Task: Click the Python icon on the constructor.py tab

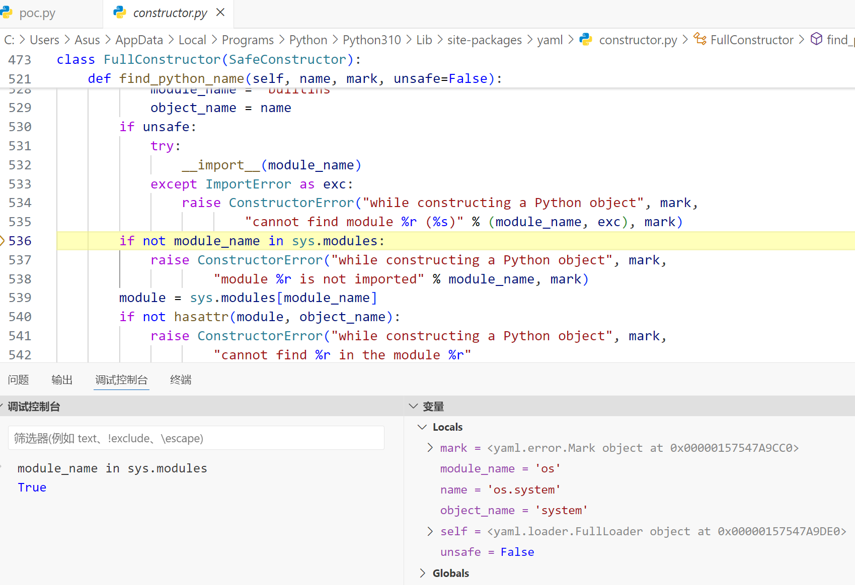Action: pos(120,13)
